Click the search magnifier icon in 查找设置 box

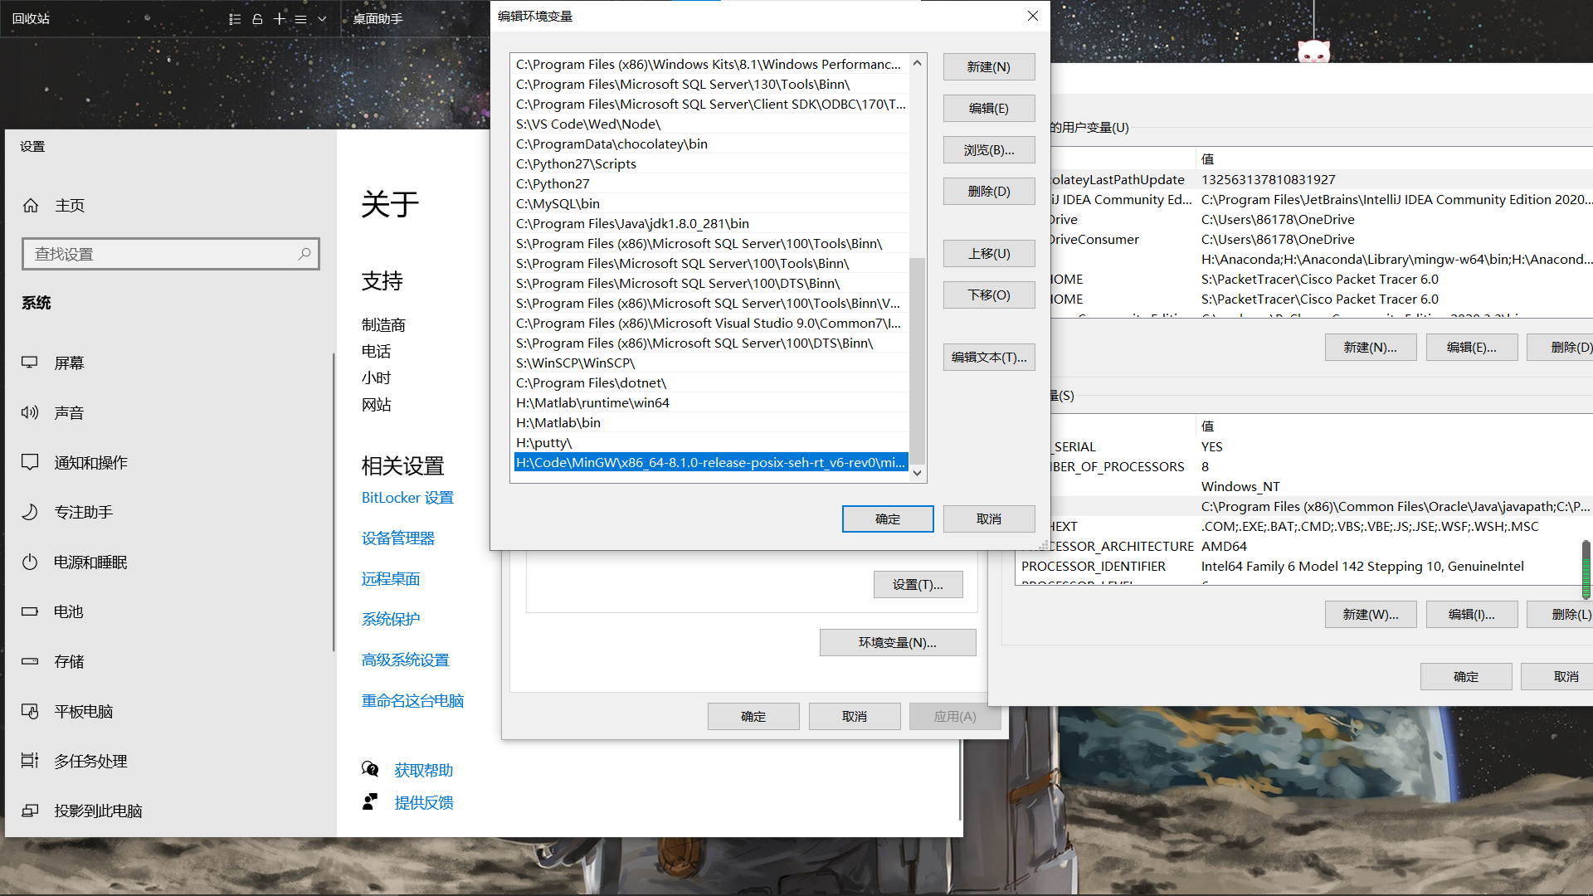click(x=304, y=254)
